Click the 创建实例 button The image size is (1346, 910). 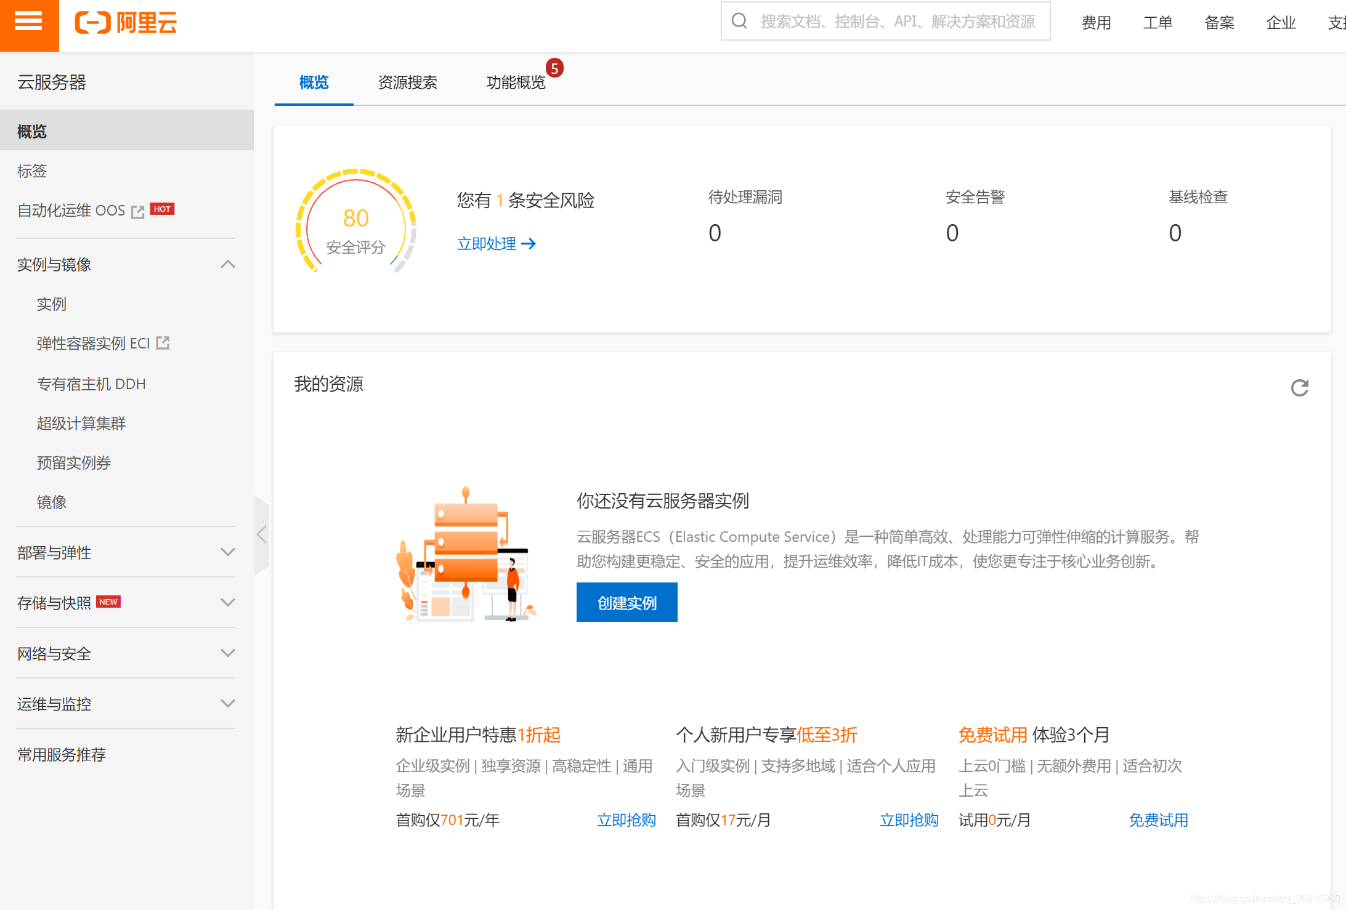(x=627, y=602)
